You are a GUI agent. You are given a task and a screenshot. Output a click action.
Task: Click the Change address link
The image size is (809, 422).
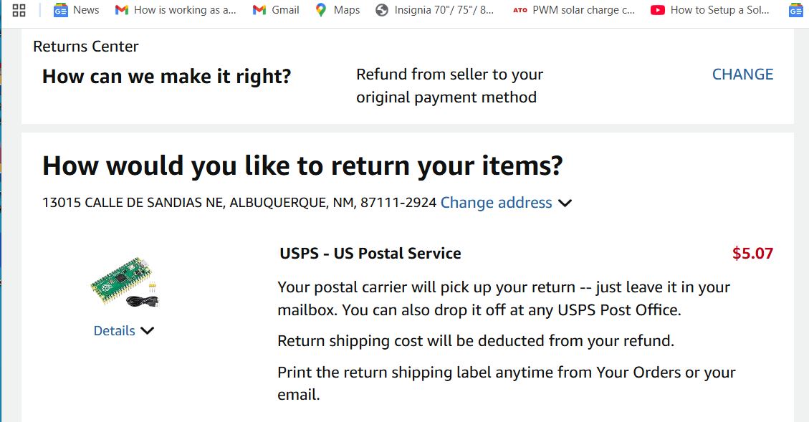496,203
